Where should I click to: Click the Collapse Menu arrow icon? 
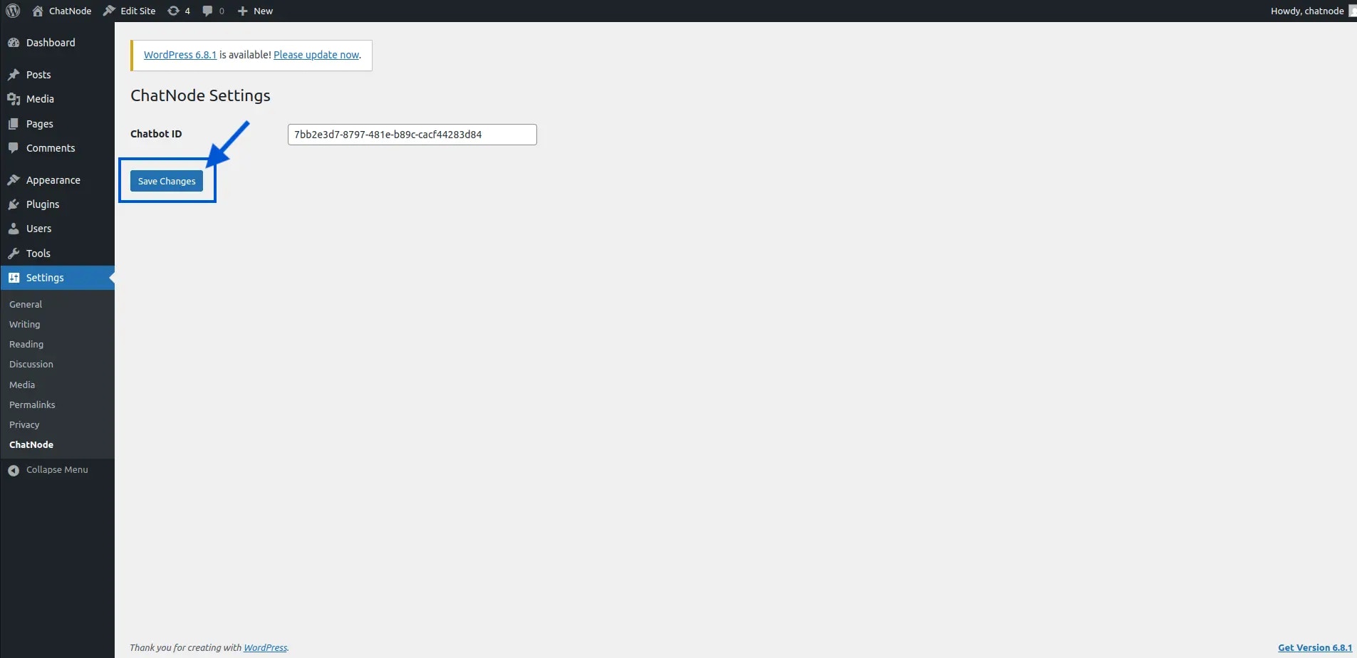coord(14,470)
